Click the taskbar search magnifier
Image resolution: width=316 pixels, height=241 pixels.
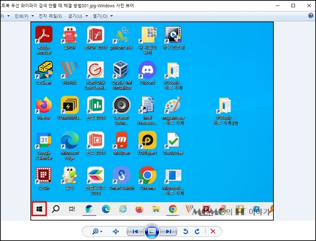[56, 209]
